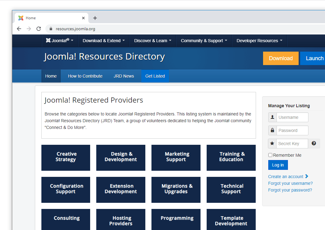Screen dimensions: 325x230
Task: Click the orange Download button
Action: pos(281,58)
